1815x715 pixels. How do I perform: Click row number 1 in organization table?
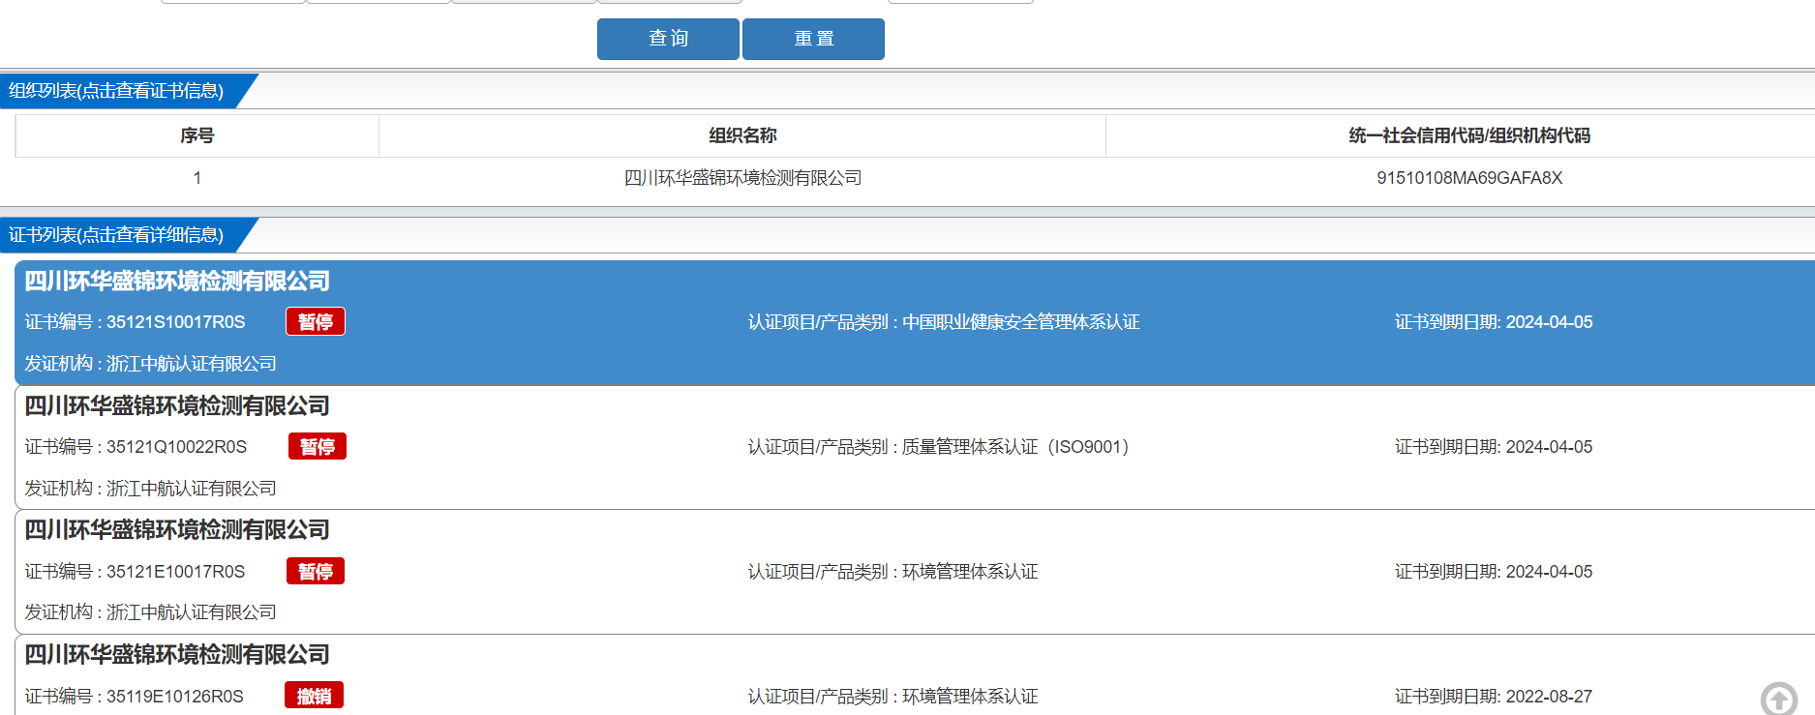point(197,178)
